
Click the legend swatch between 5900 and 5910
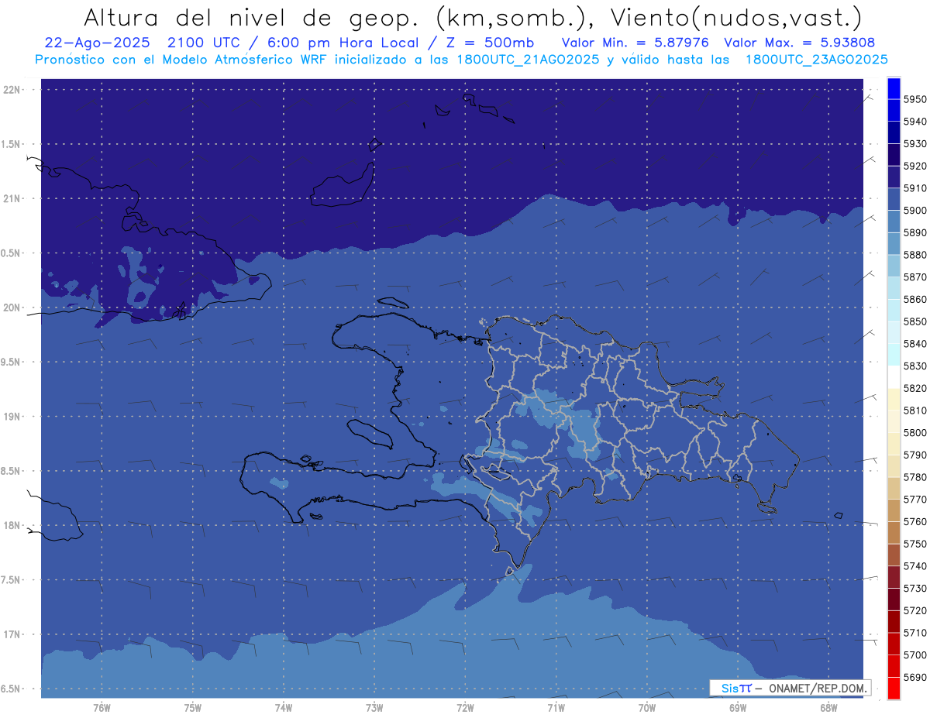(x=894, y=200)
